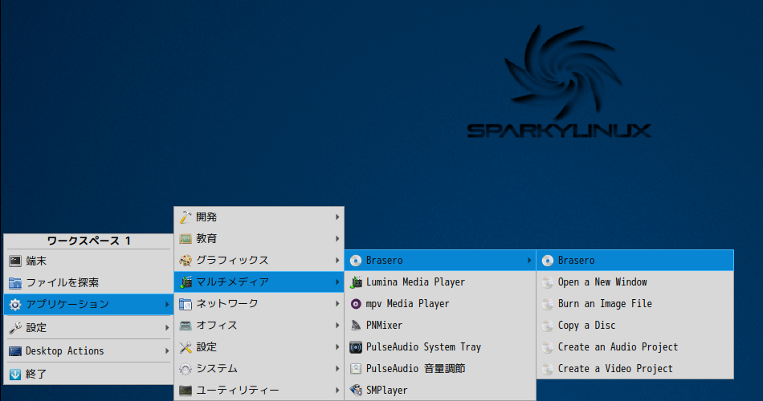Click the monitor icon beside Desktop Actions

pos(15,351)
